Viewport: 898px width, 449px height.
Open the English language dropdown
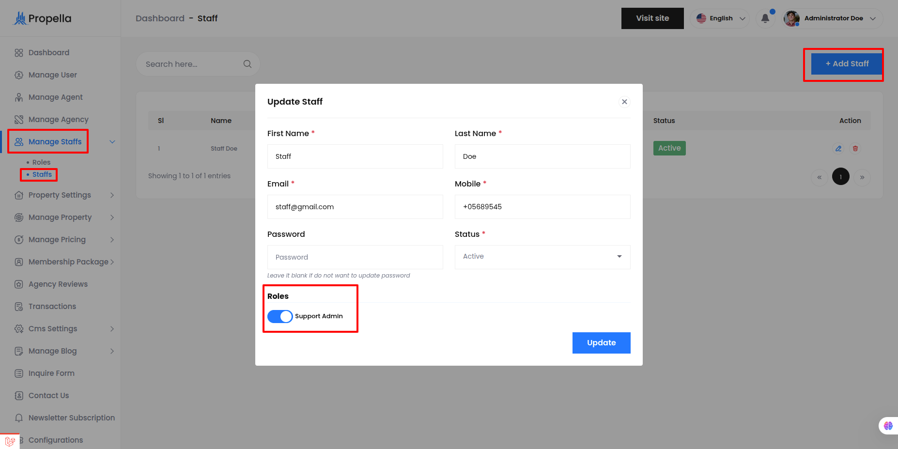pos(720,18)
